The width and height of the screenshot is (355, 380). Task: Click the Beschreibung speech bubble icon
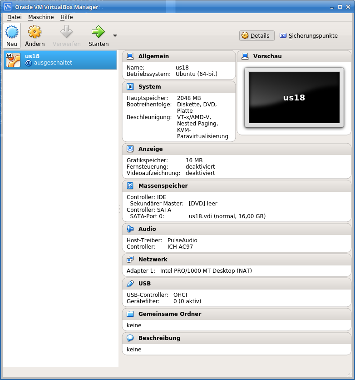(130, 338)
